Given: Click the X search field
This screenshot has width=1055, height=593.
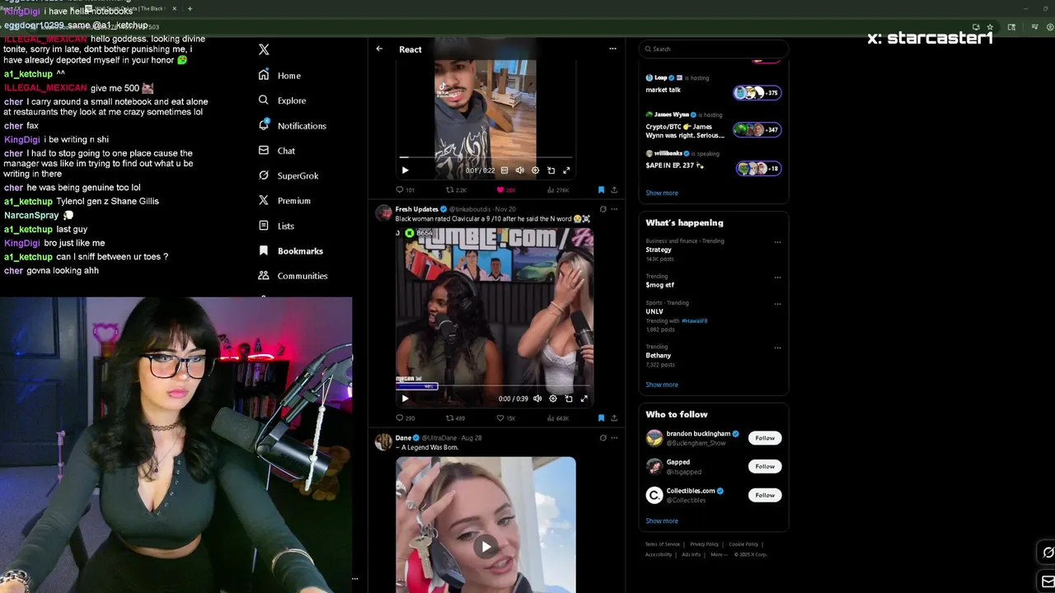Looking at the screenshot, I should [x=714, y=49].
